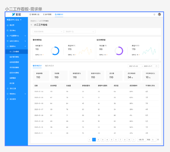170x152 pixels.
Task: Go to pagination page 8
Action: click(125, 140)
